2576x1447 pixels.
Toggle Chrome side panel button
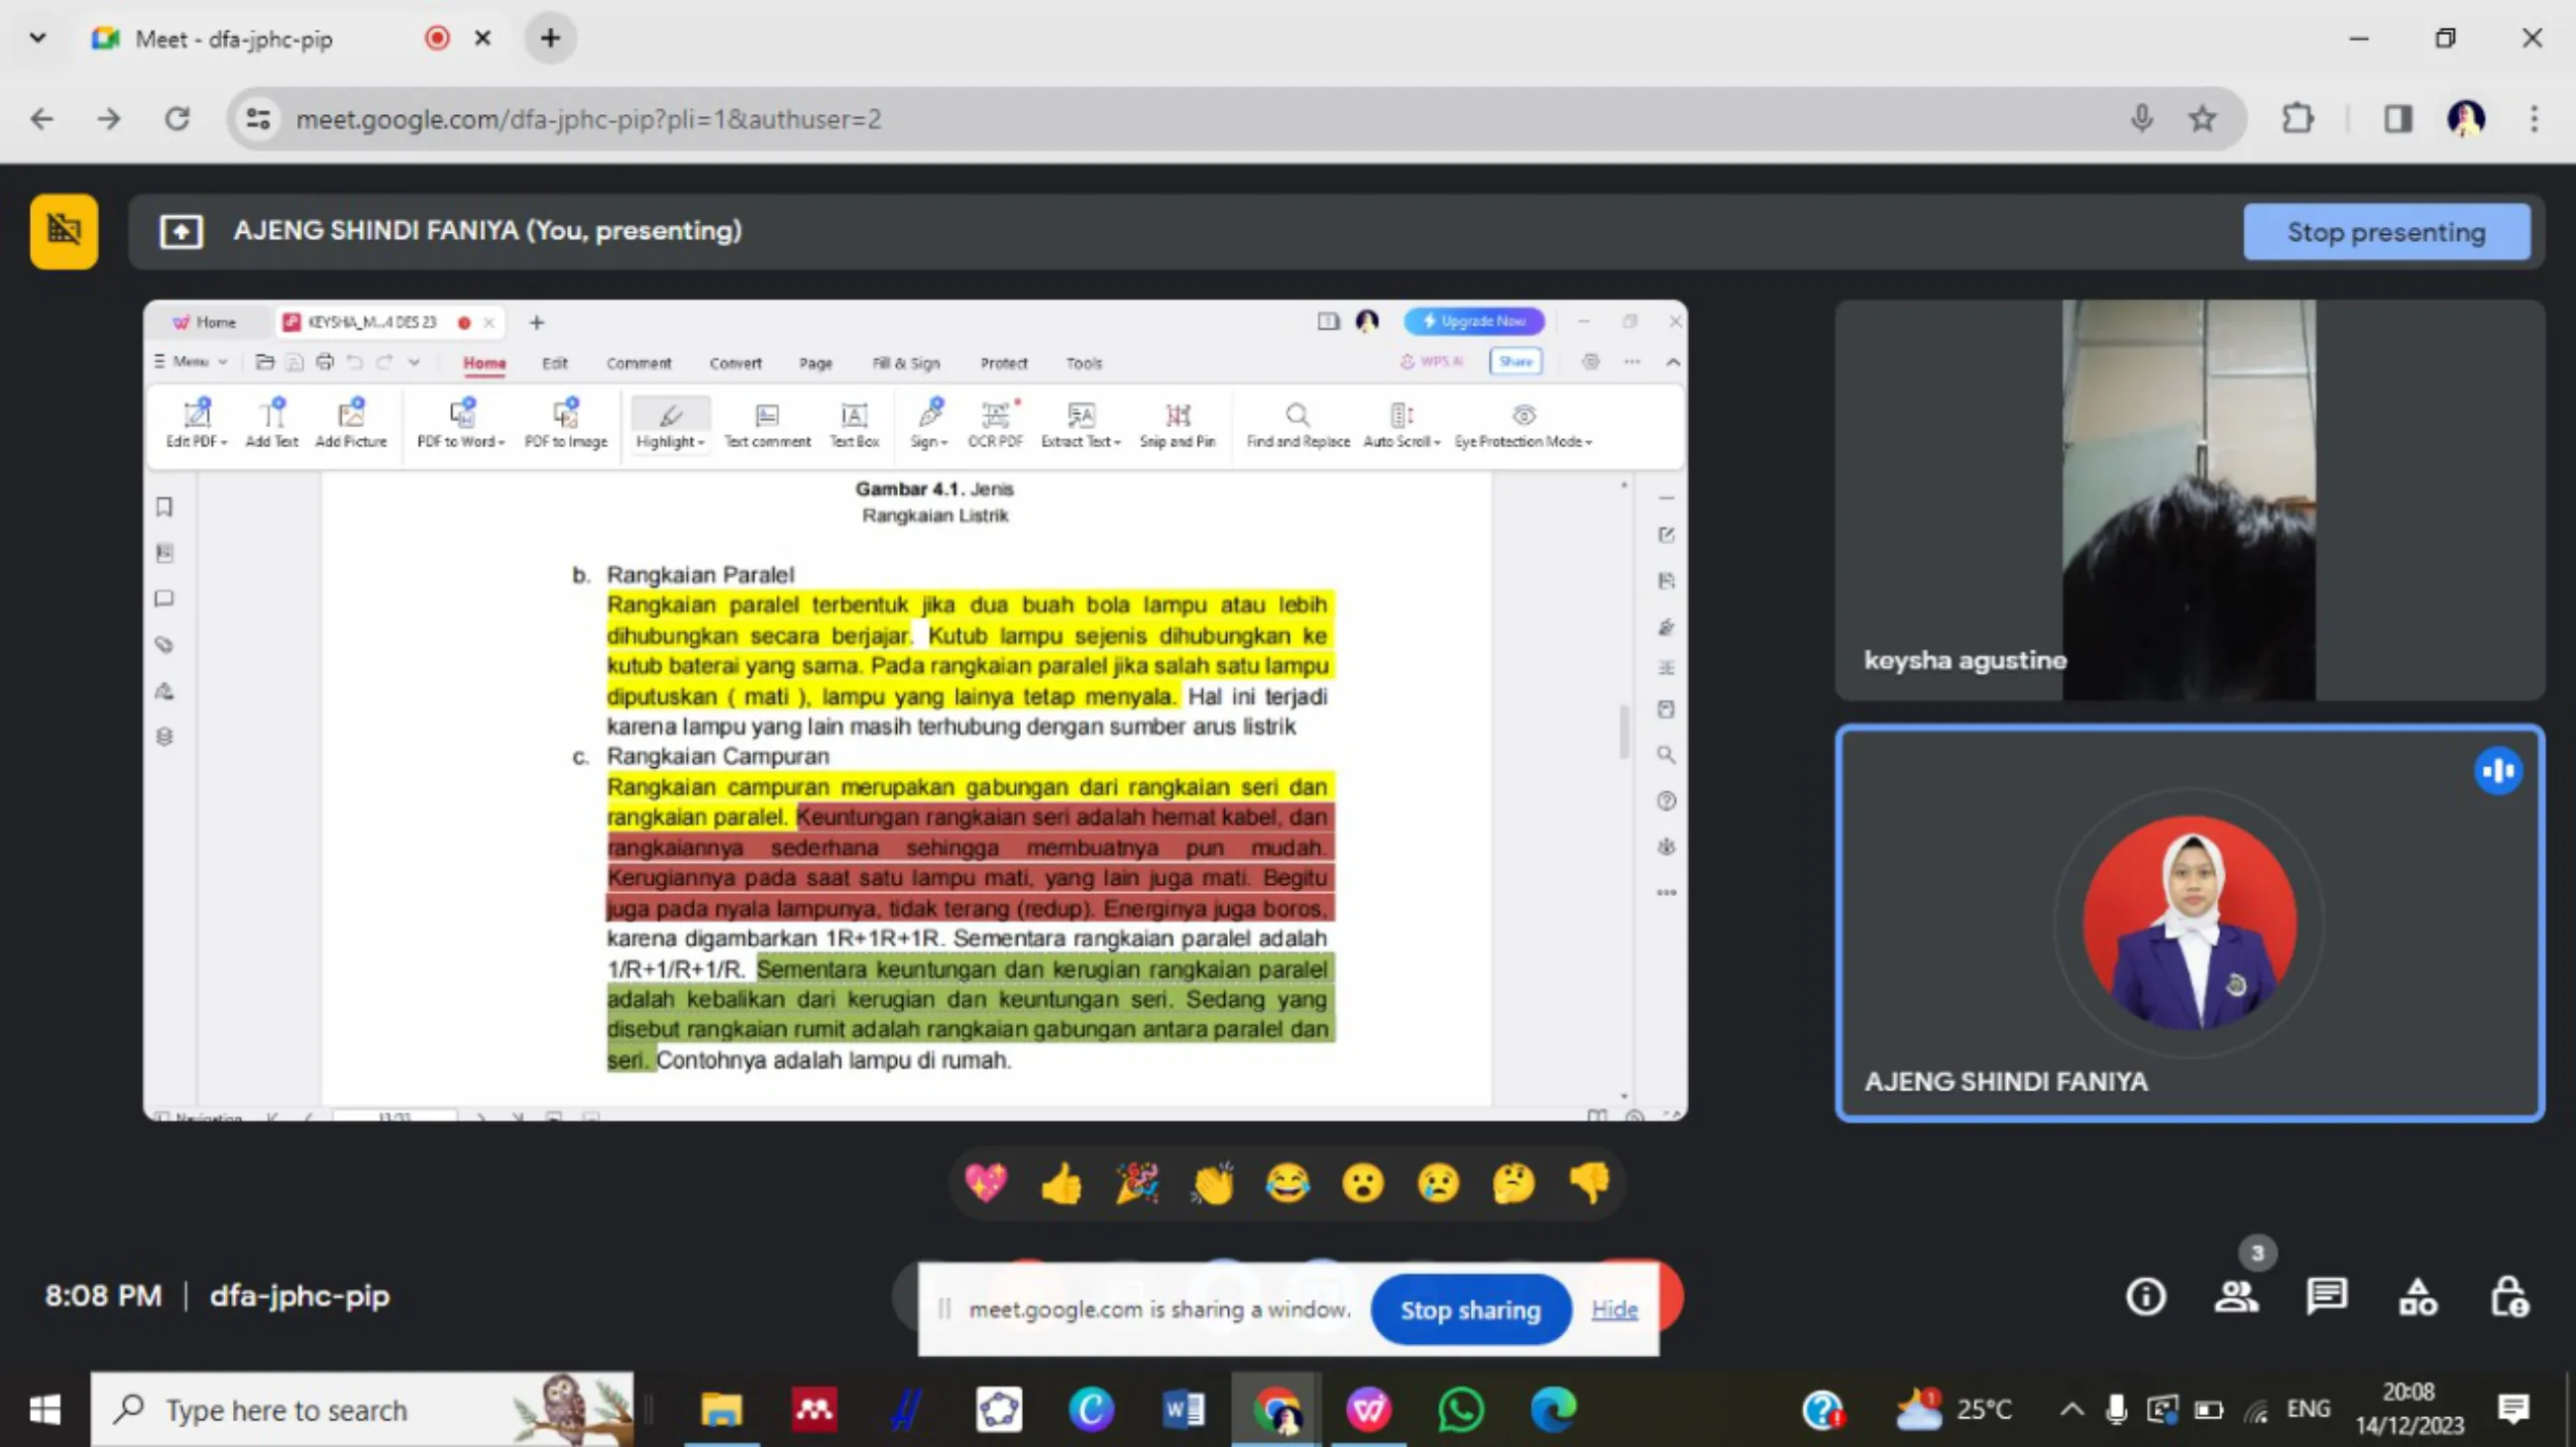click(x=2398, y=119)
